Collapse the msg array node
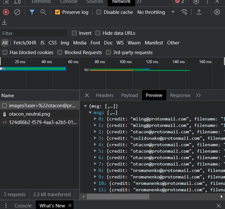 (x=90, y=112)
